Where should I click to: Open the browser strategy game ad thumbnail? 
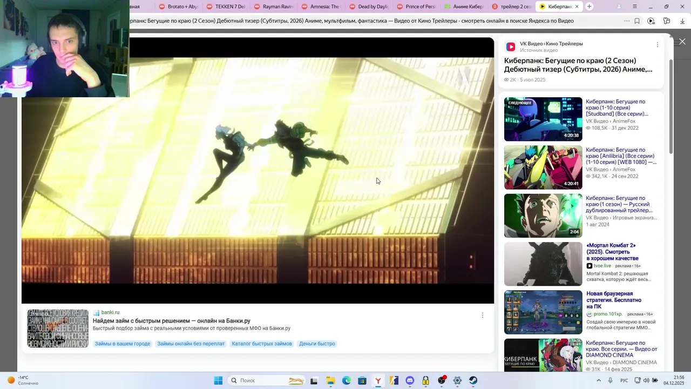(543, 312)
